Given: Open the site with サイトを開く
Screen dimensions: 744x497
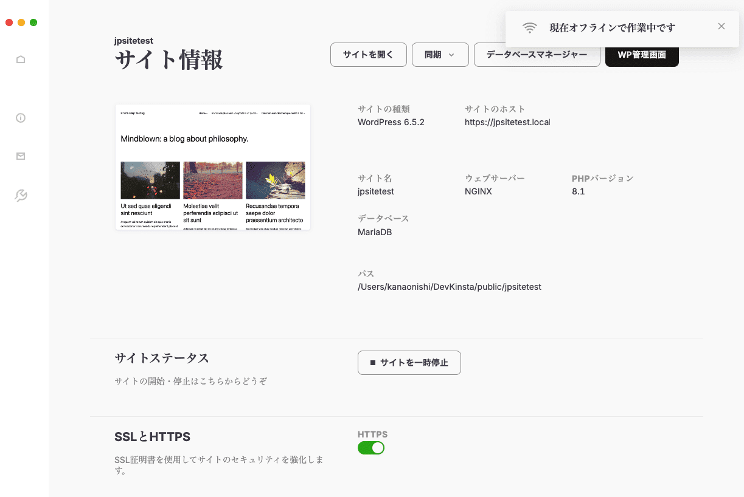Looking at the screenshot, I should (x=368, y=55).
